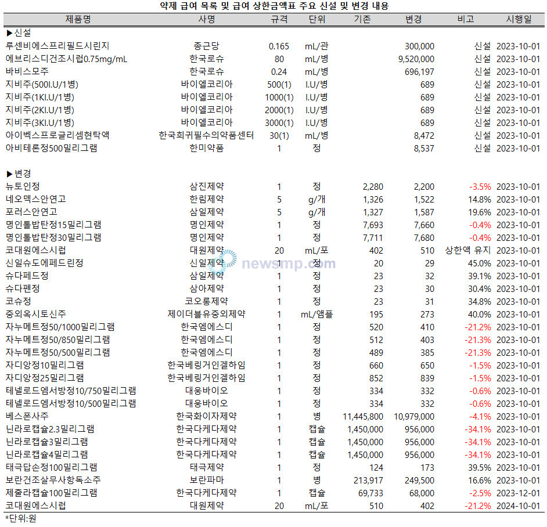547x527 pixels.
Task: Click product name 자디앙정25밀리그램
Action: (45, 378)
